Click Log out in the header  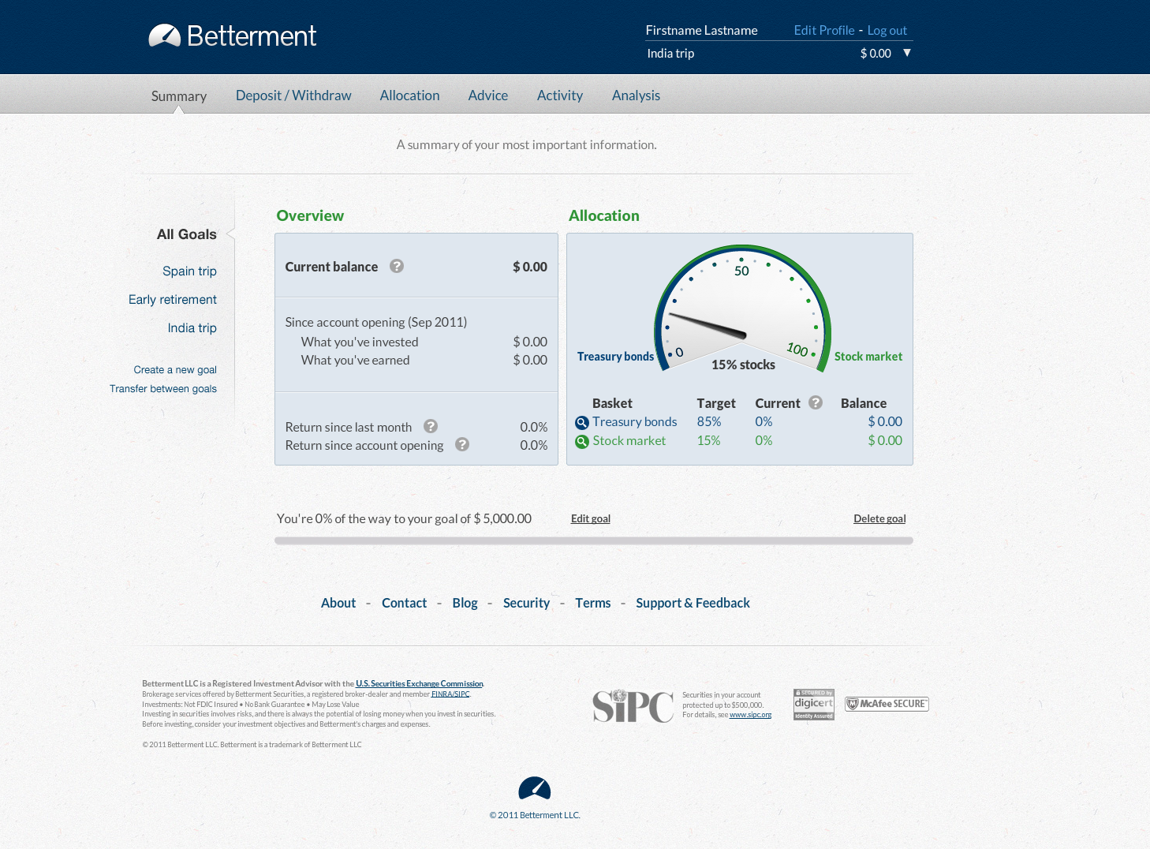887,30
